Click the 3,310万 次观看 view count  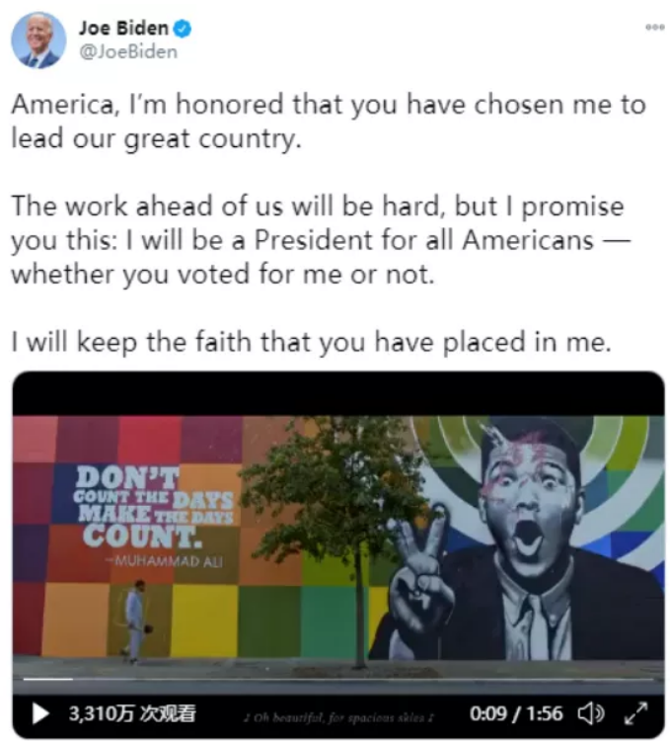point(132,713)
